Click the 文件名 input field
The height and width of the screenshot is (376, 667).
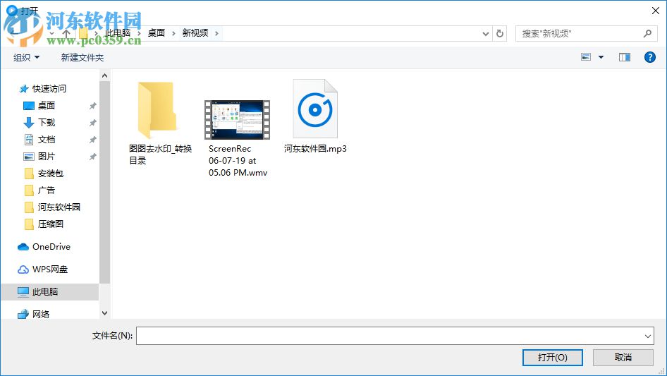click(x=395, y=336)
